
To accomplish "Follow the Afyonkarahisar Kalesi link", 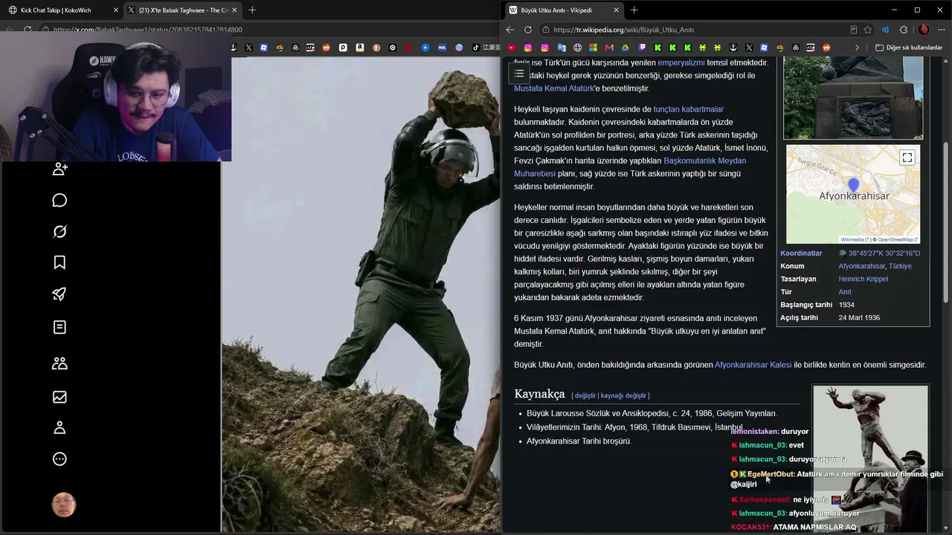I will [753, 365].
